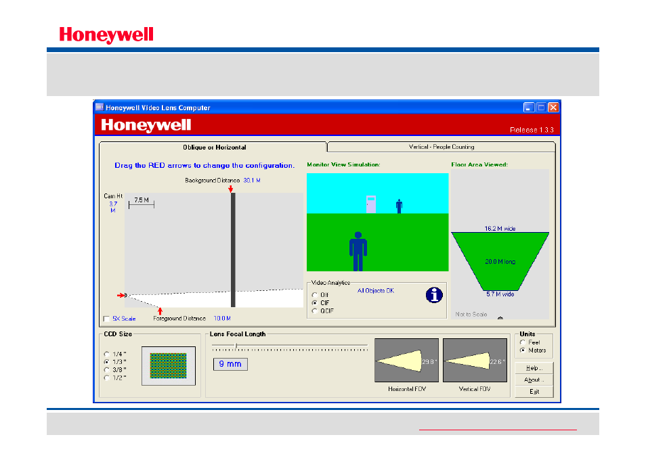This screenshot has width=646, height=456.
Task: Click the Horizontal FOV cone diagram
Action: point(407,361)
